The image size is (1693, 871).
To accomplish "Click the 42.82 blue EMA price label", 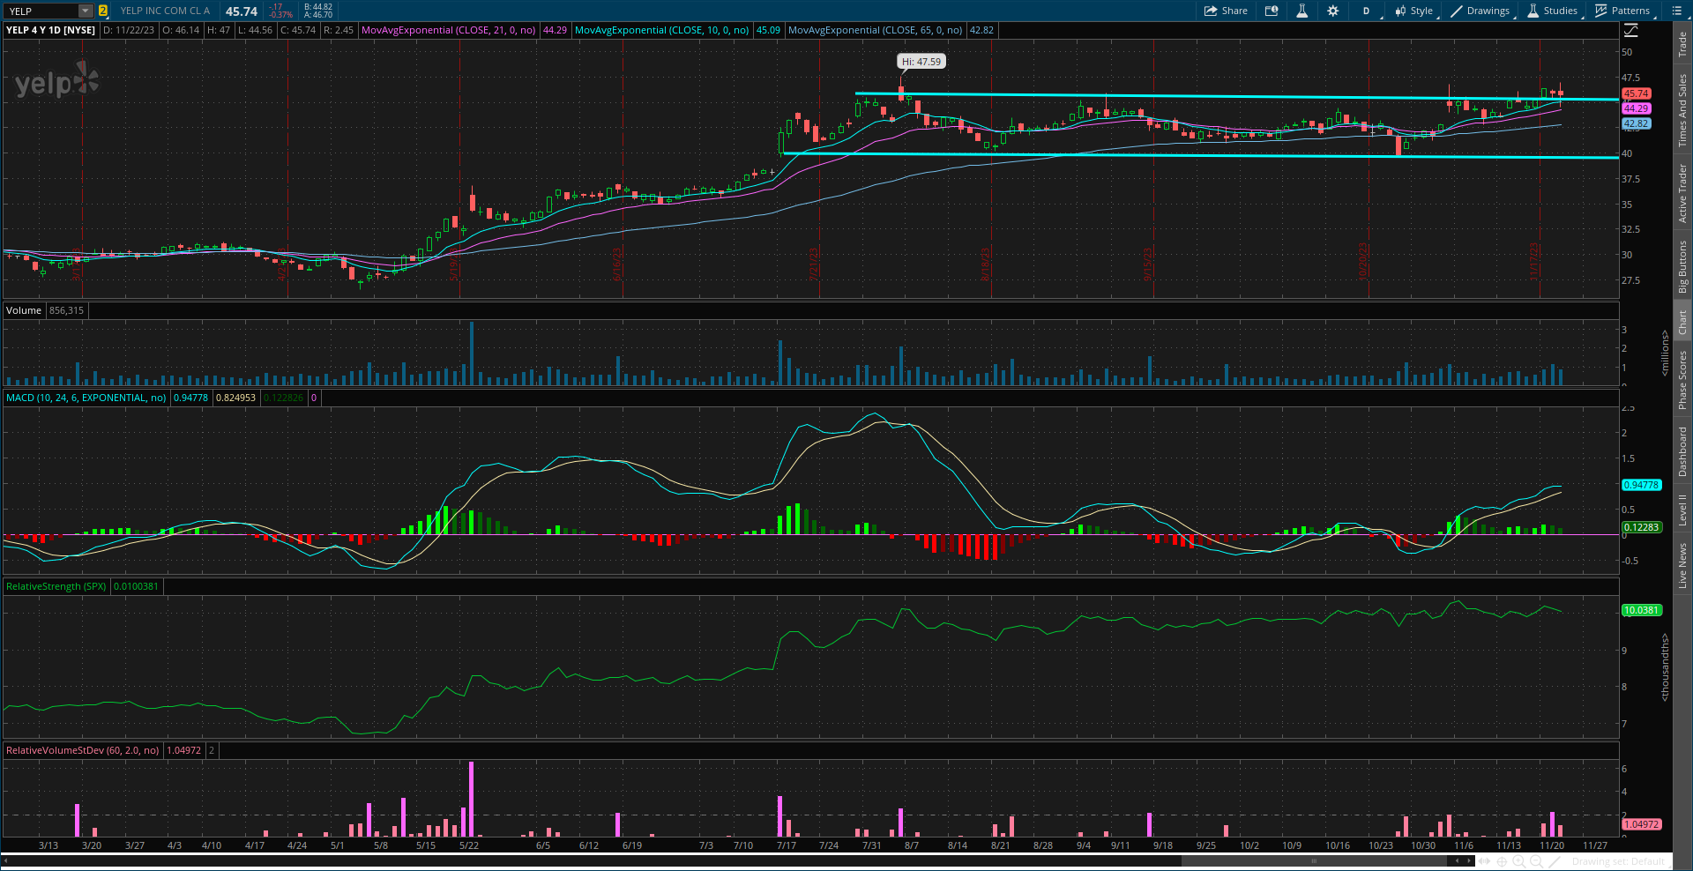I will tap(1637, 123).
